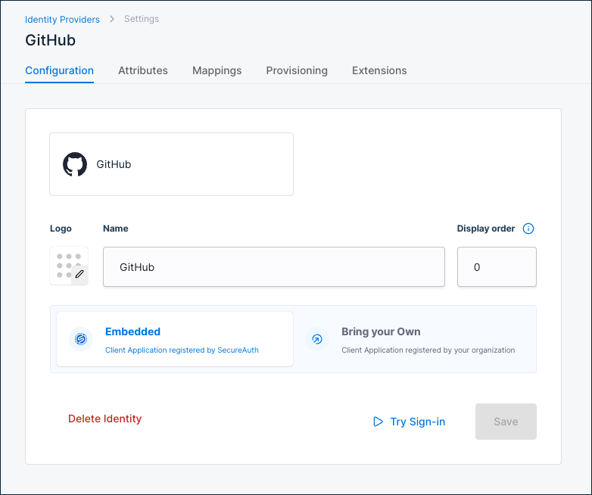Click the Try Sign-in button
The image size is (592, 495).
tap(410, 422)
